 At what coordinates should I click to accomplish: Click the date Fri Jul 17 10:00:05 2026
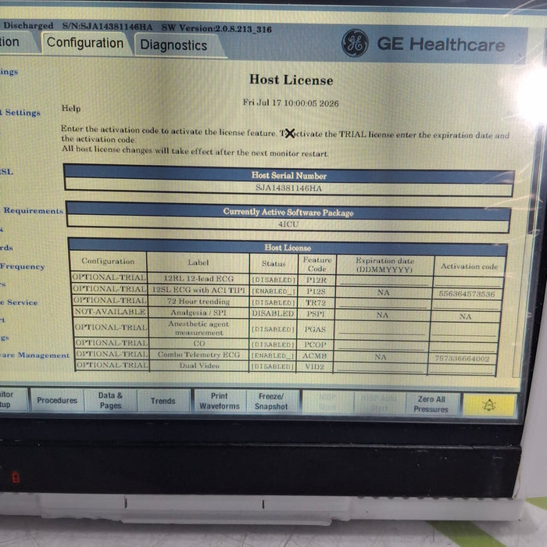[291, 103]
